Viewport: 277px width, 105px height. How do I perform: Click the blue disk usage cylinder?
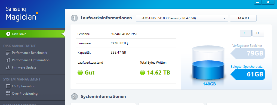point(208,64)
